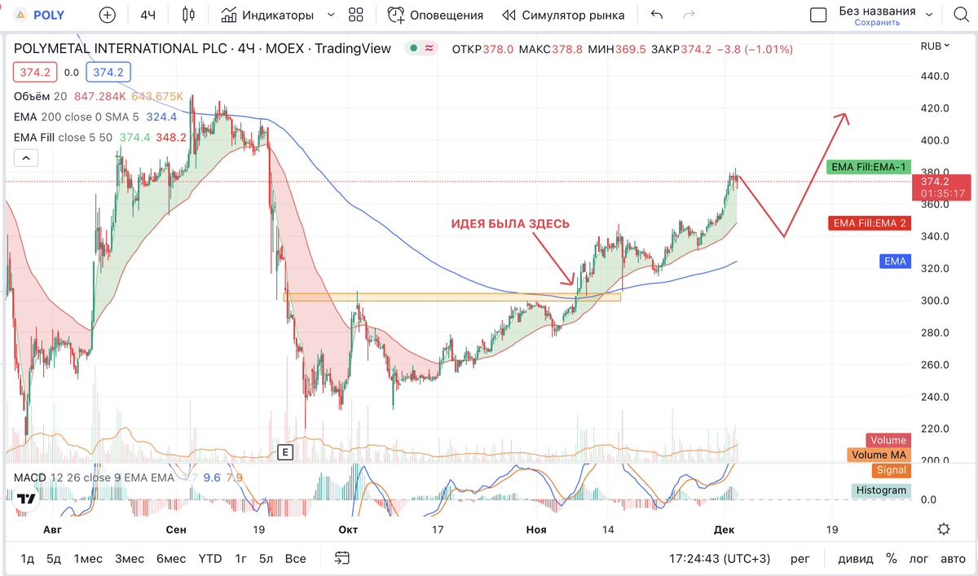Save the layout via Сохранить
The height and width of the screenshot is (576, 978).
click(x=877, y=23)
